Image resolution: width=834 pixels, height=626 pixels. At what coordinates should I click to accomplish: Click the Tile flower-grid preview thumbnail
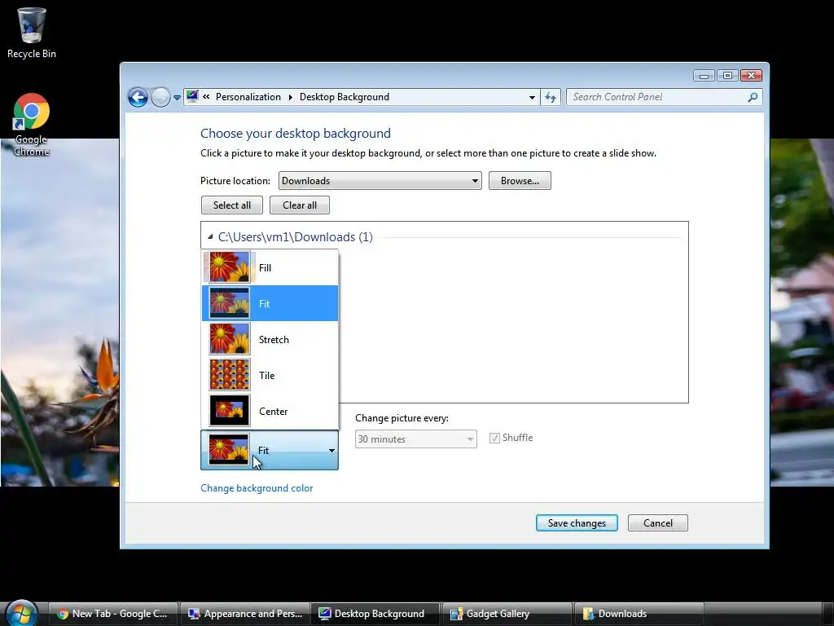(x=229, y=375)
